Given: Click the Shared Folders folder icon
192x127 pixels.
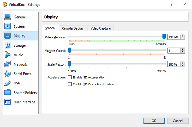Looking at the screenshot, I should [x=8, y=92].
